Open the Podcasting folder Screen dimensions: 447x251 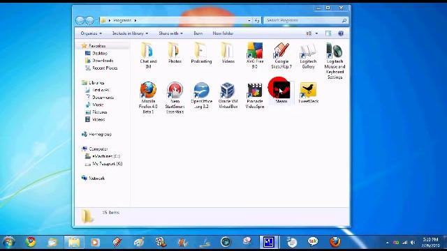point(201,53)
